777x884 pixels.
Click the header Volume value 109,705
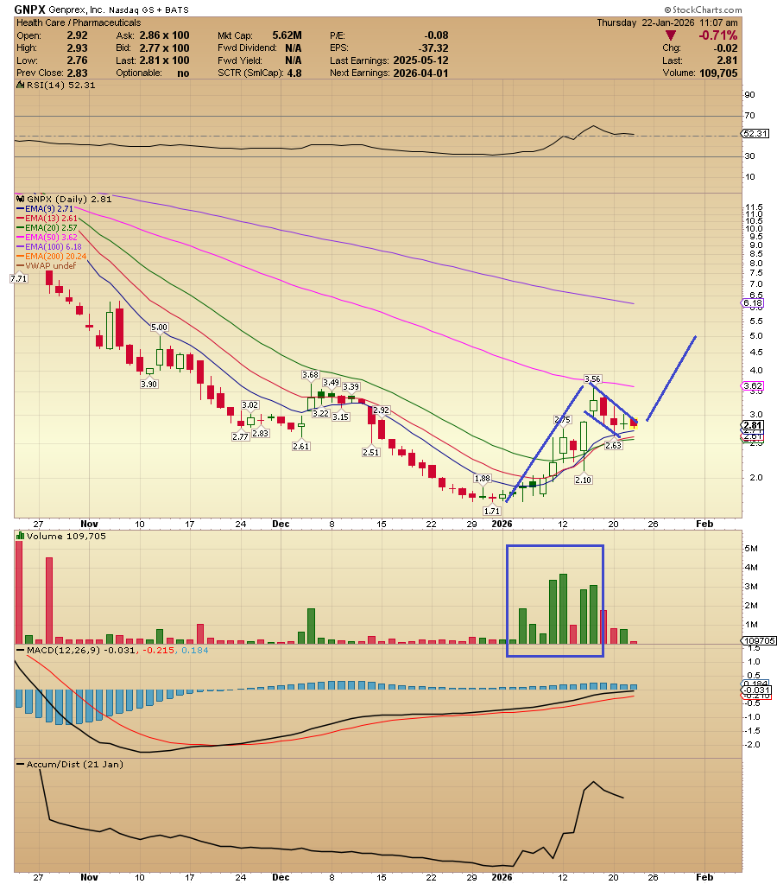(718, 73)
